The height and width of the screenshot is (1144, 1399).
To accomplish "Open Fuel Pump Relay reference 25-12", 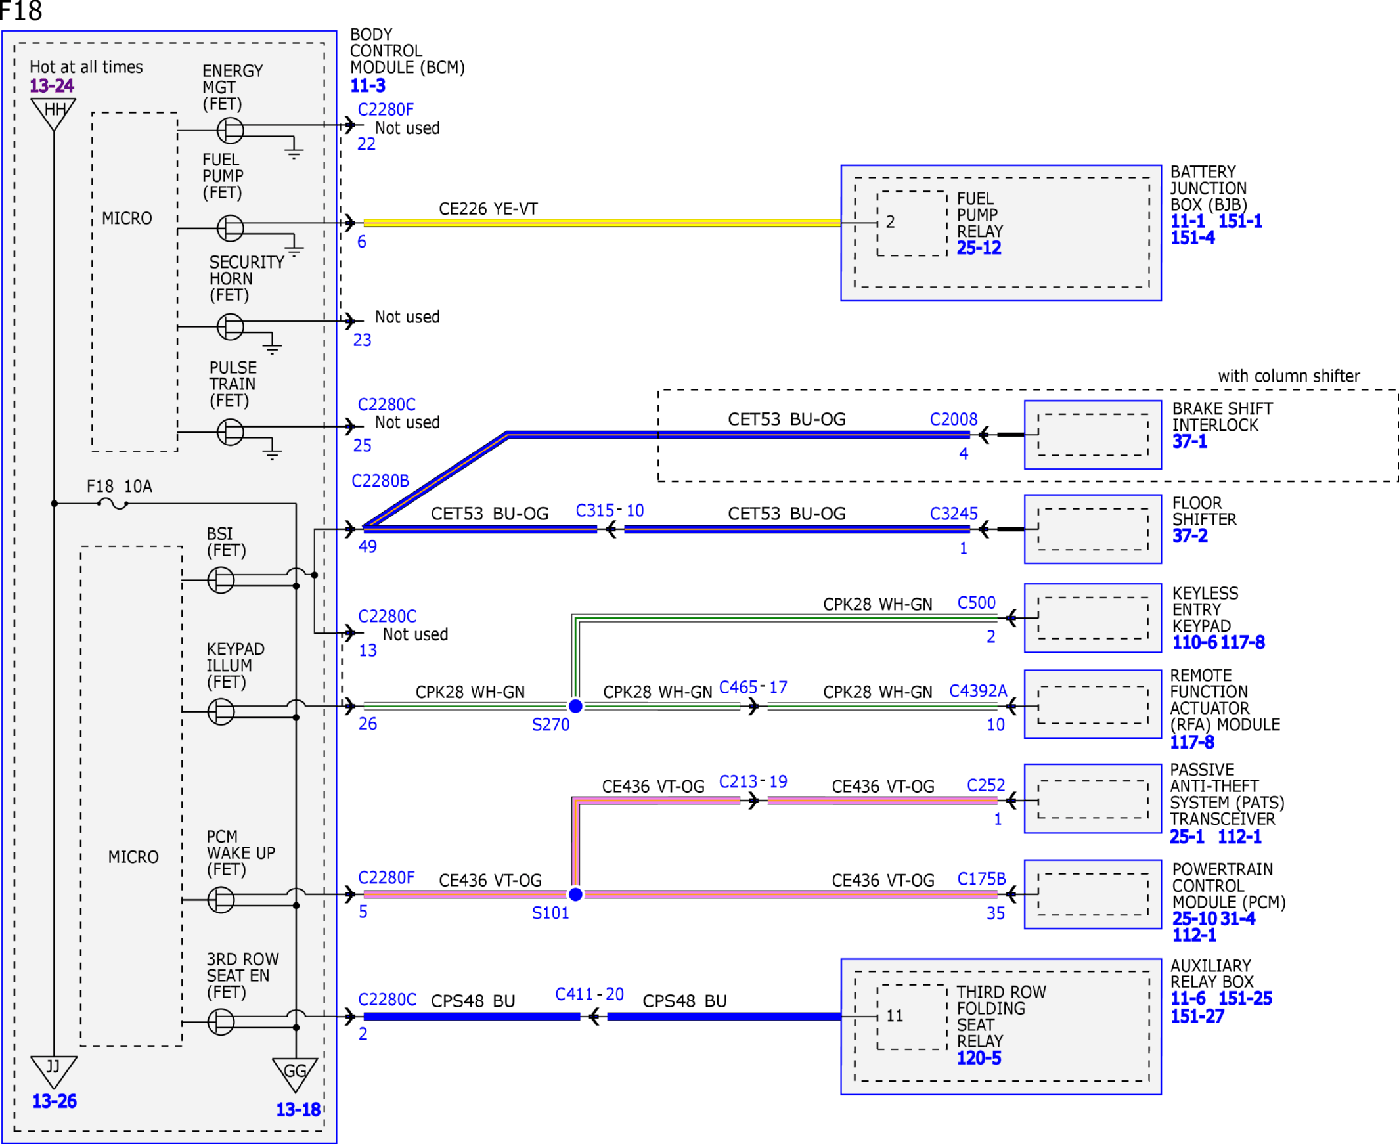I will pos(979,248).
